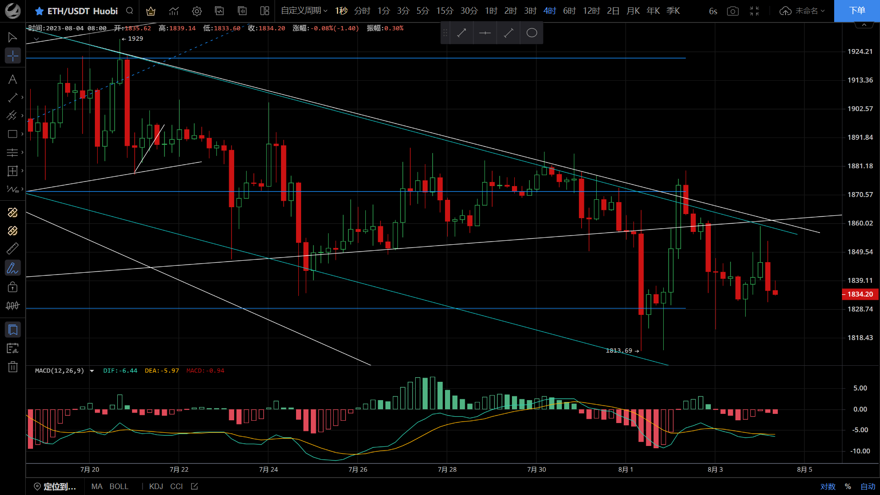
Task: Open the 自定义周期 dropdown
Action: click(x=303, y=11)
